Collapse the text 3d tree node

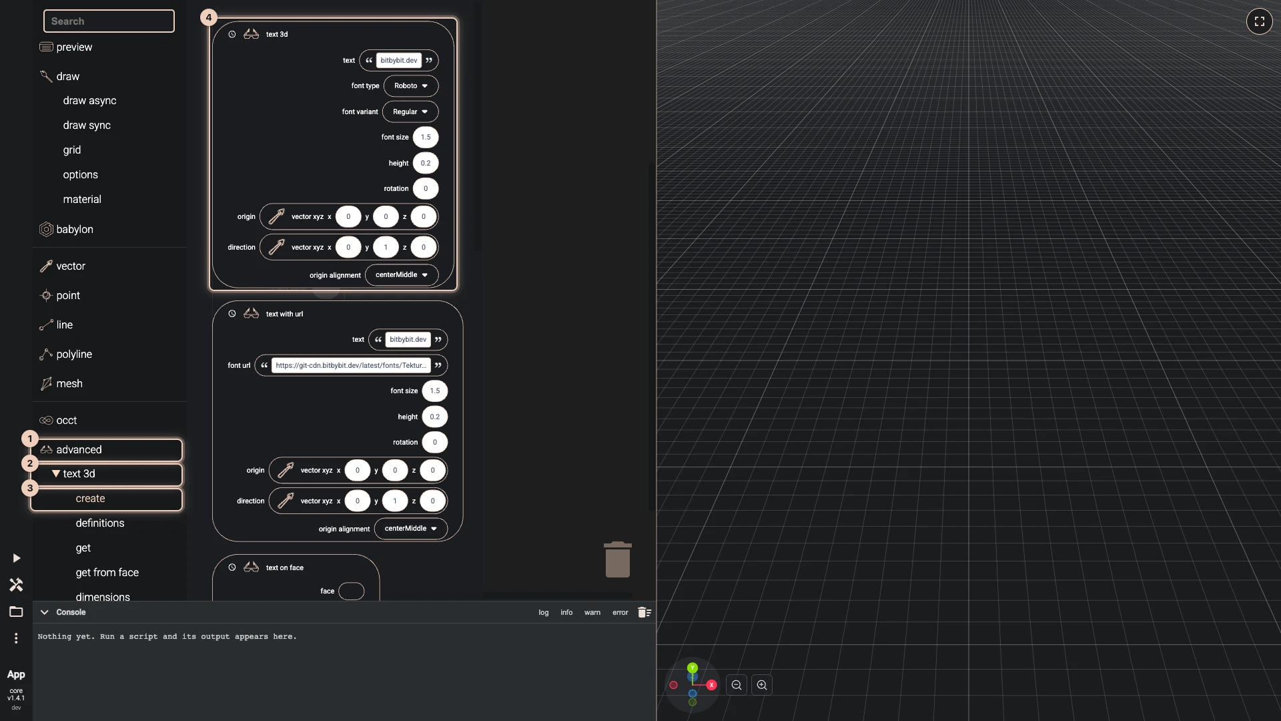pos(56,474)
